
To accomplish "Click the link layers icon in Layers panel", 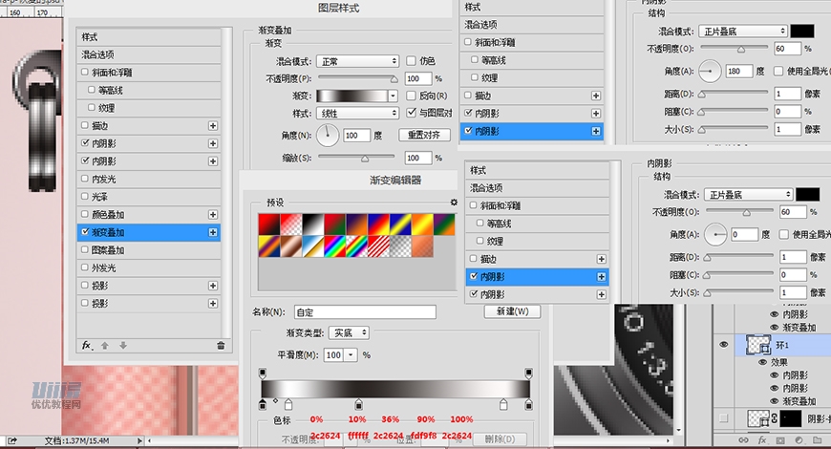I will 743,440.
